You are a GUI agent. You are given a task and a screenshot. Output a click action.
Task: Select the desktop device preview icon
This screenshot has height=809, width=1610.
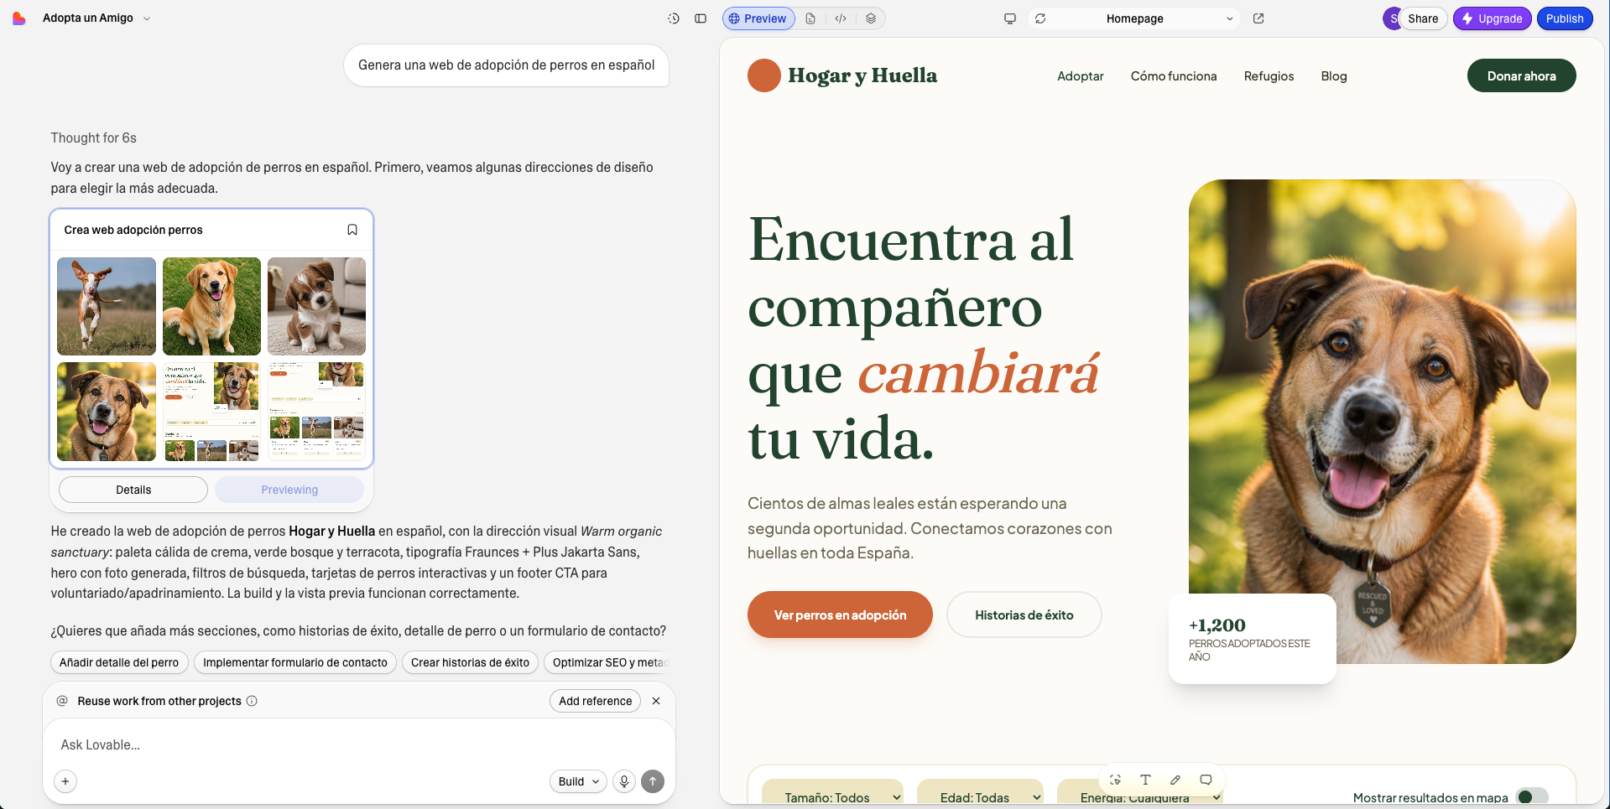tap(1010, 18)
